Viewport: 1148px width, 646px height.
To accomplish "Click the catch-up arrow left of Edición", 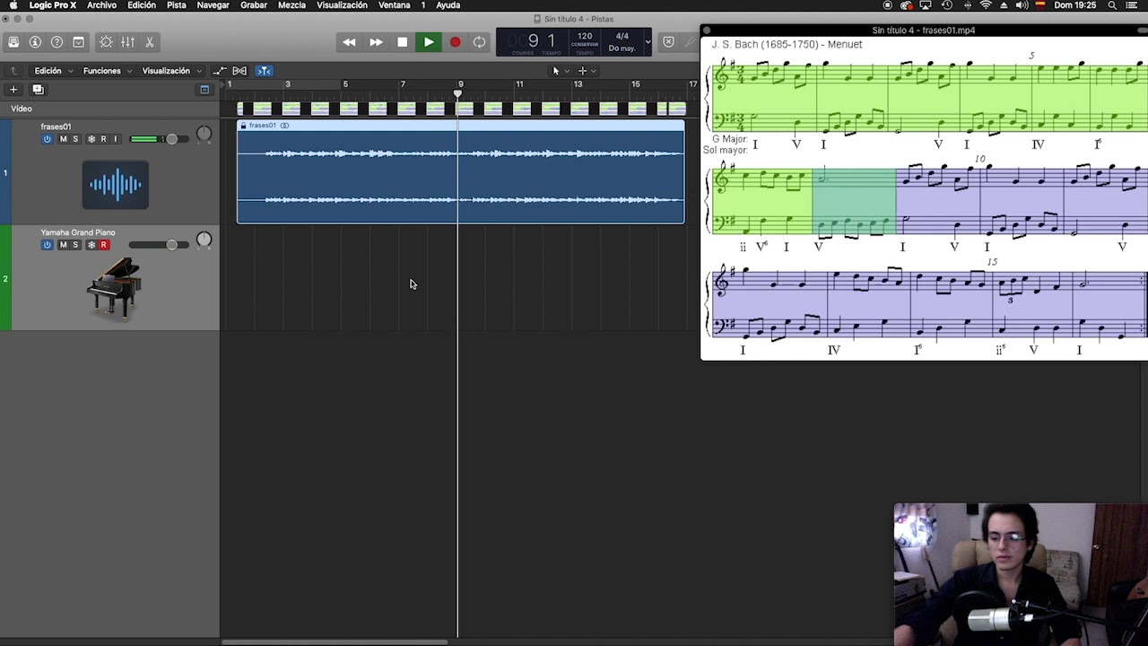I will 13,71.
